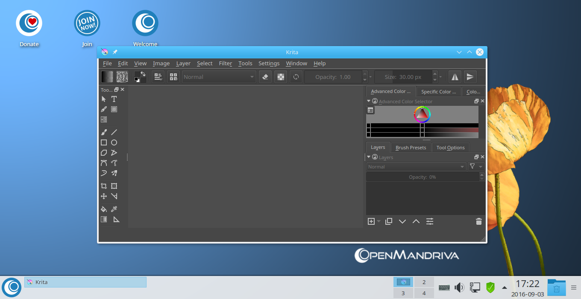
Task: Select the Line tool
Action: (x=114, y=132)
